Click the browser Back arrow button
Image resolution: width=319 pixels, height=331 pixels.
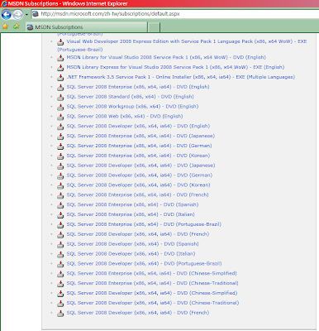click(x=7, y=14)
